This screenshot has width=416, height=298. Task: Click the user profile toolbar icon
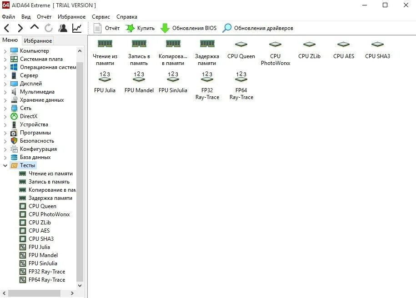pyautogui.click(x=63, y=28)
